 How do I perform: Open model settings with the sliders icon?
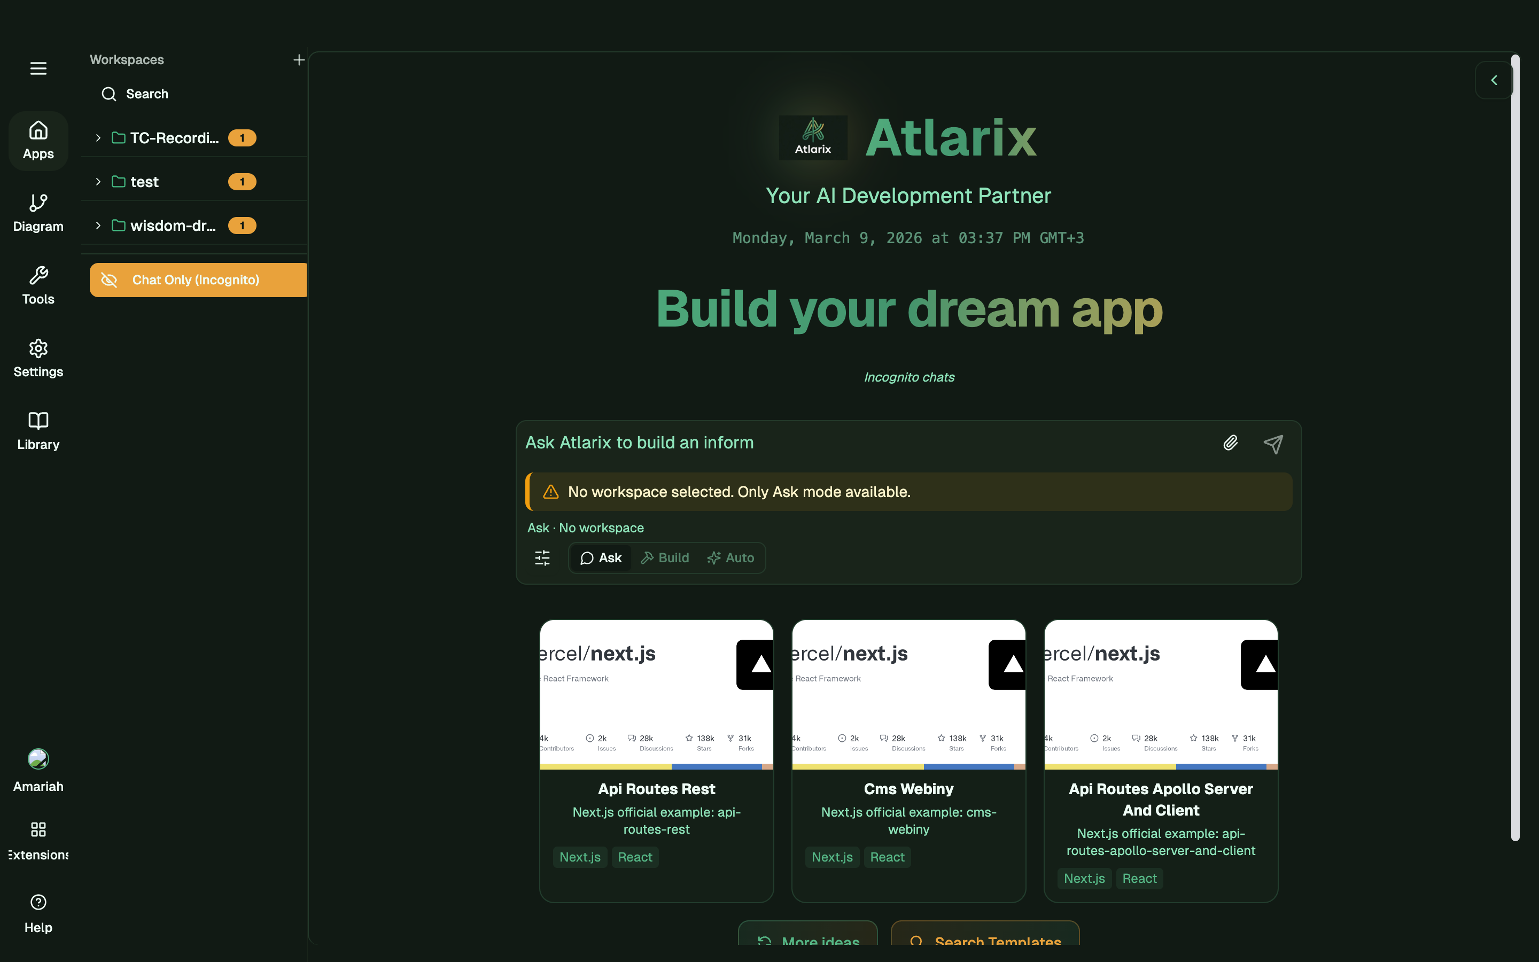[x=542, y=558]
